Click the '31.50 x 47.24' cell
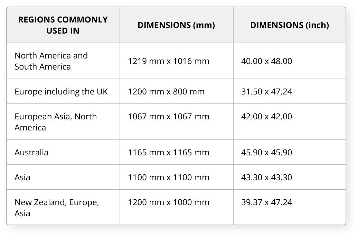358x237 pixels. pos(266,92)
